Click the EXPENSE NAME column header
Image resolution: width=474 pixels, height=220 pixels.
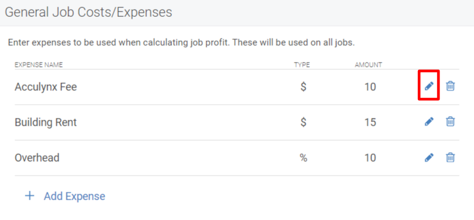(x=39, y=65)
